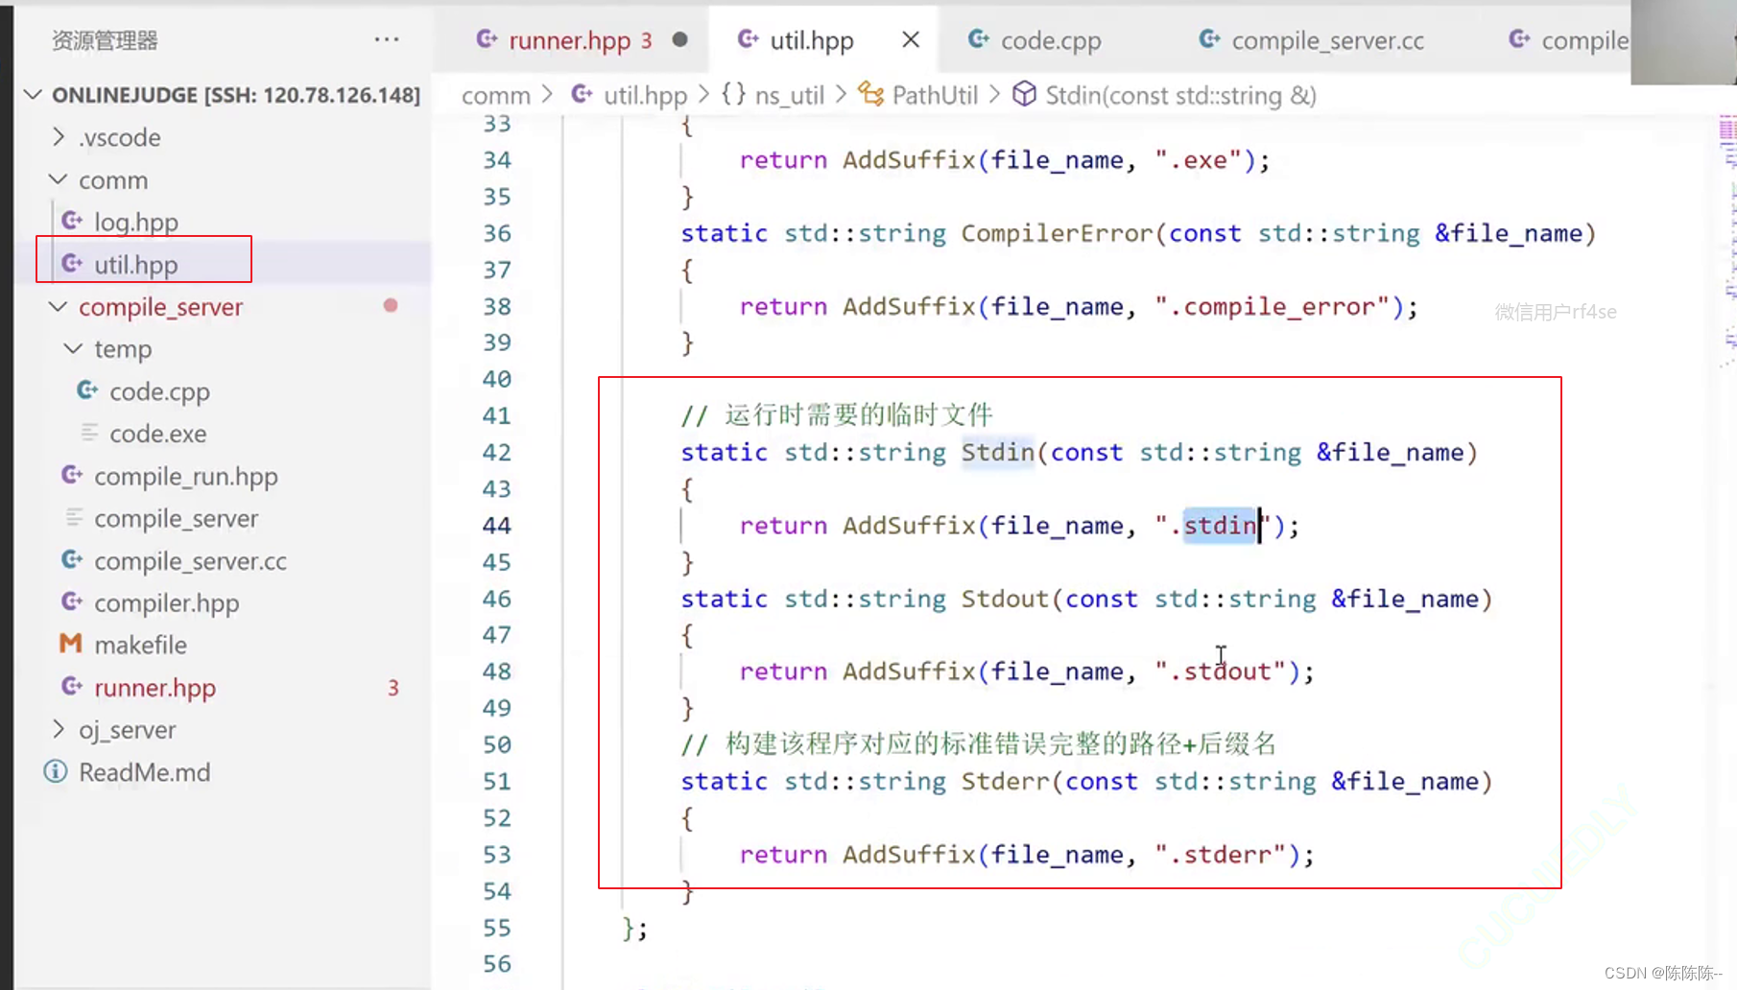Open log.hpp in the explorer

pyautogui.click(x=136, y=222)
